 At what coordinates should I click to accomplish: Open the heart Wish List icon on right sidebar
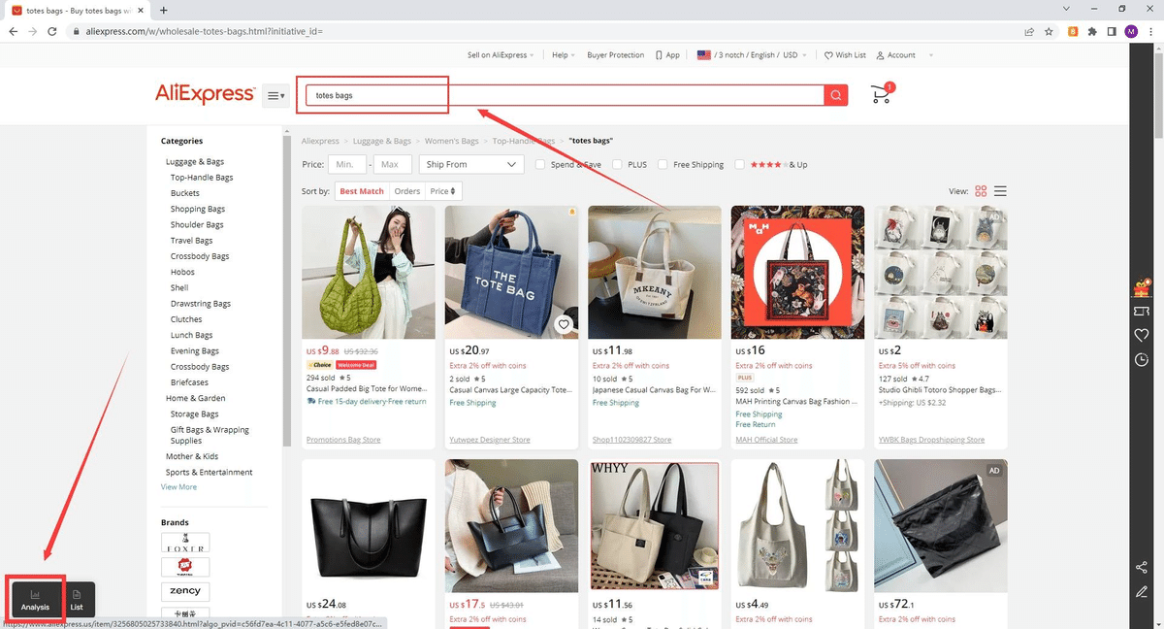coord(1141,334)
